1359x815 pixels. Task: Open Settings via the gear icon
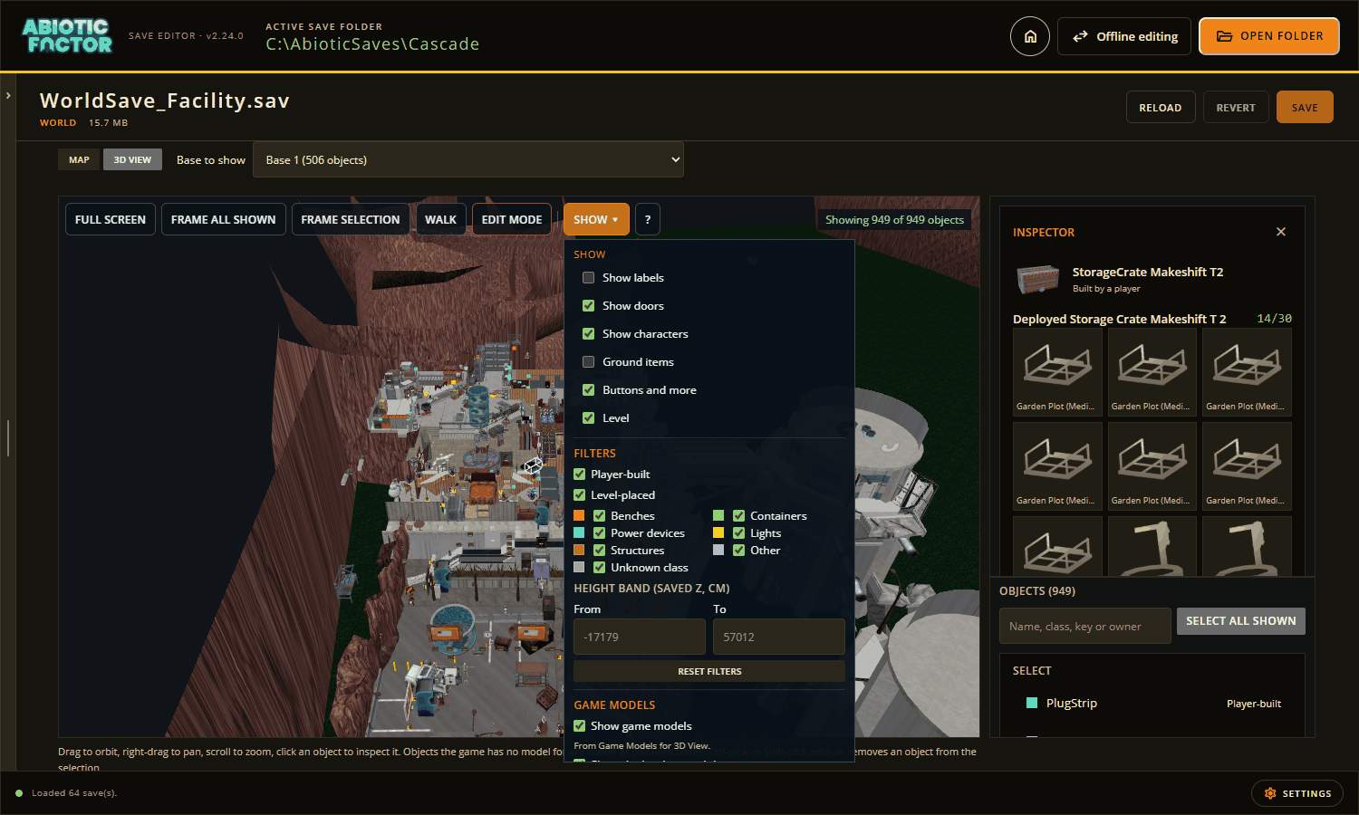point(1296,793)
